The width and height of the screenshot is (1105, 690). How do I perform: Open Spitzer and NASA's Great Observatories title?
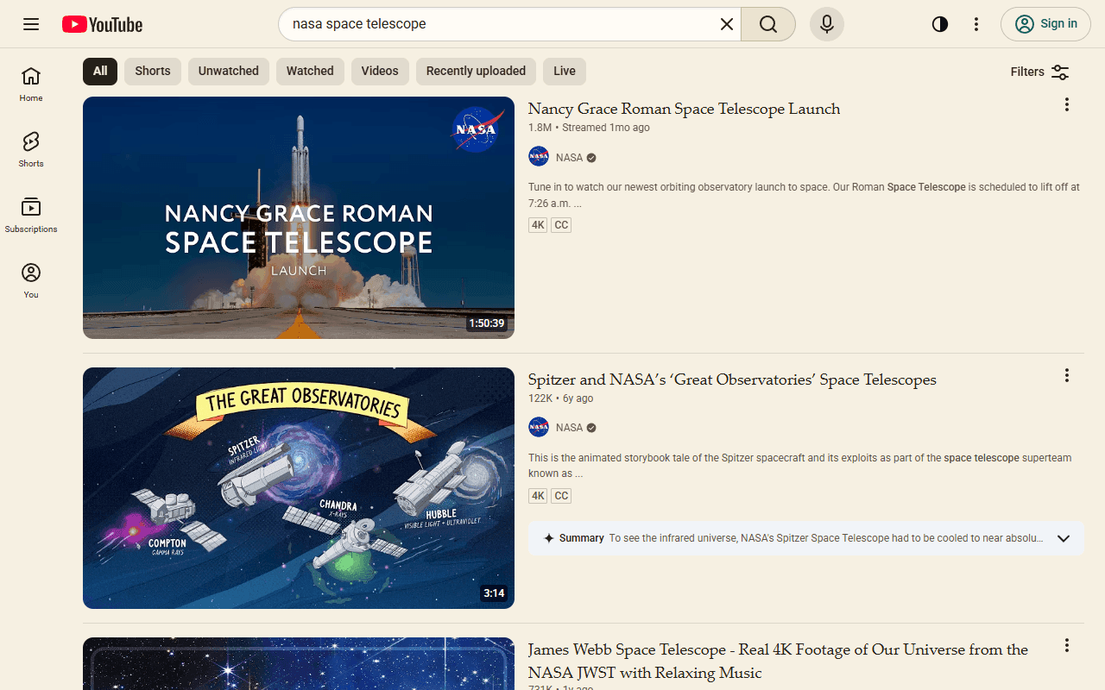(x=732, y=379)
